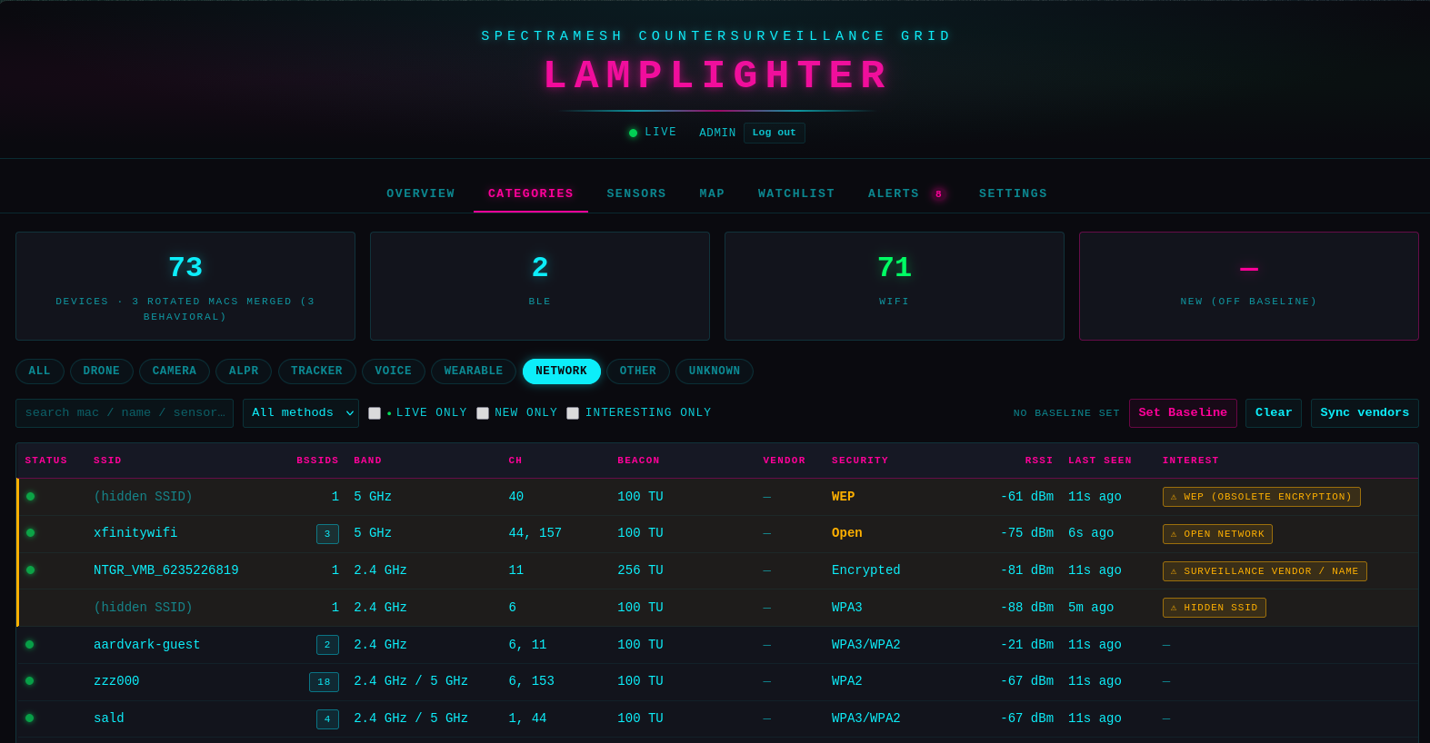Toggle the New Only checkbox
The width and height of the screenshot is (1430, 743).
pyautogui.click(x=483, y=413)
